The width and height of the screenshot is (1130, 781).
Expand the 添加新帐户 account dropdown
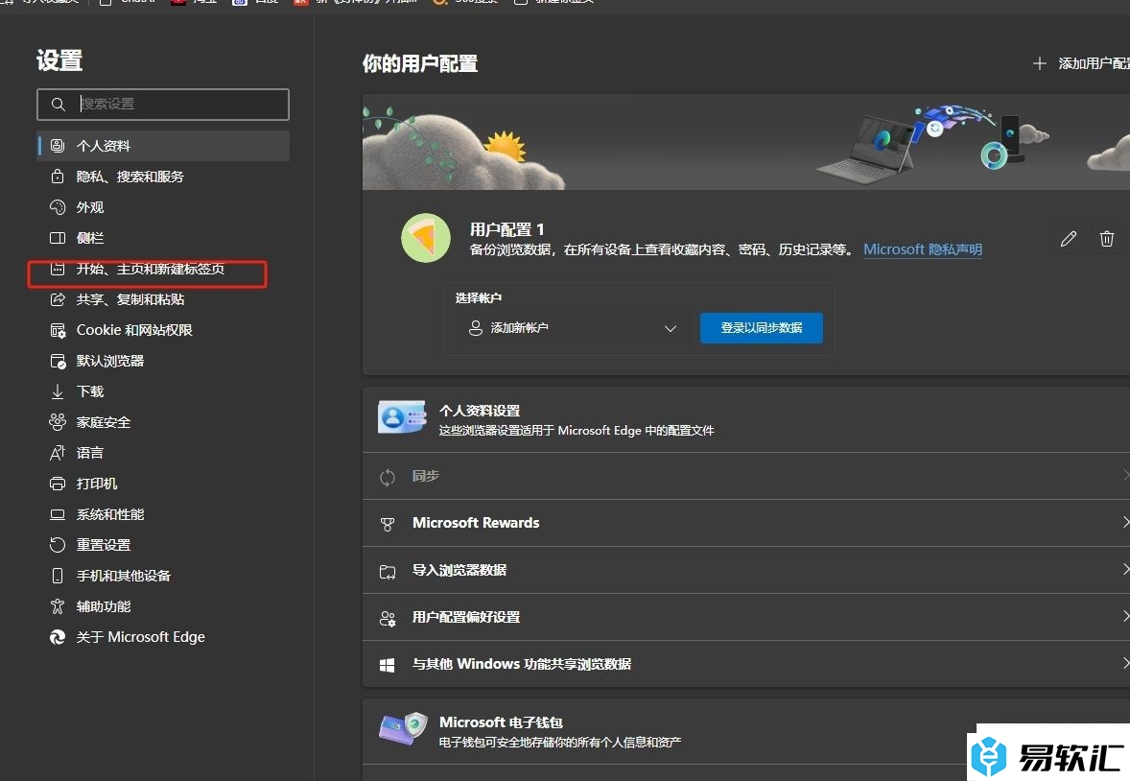(573, 328)
